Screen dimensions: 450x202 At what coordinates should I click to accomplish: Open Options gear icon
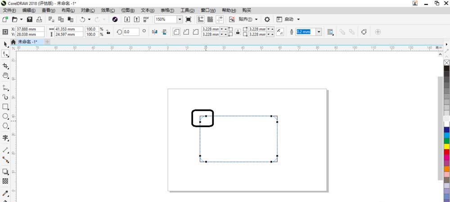(x=267, y=19)
